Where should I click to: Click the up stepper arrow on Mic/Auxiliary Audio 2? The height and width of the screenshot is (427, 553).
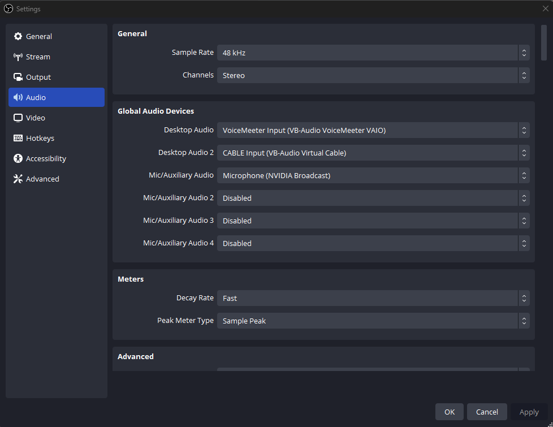point(524,196)
